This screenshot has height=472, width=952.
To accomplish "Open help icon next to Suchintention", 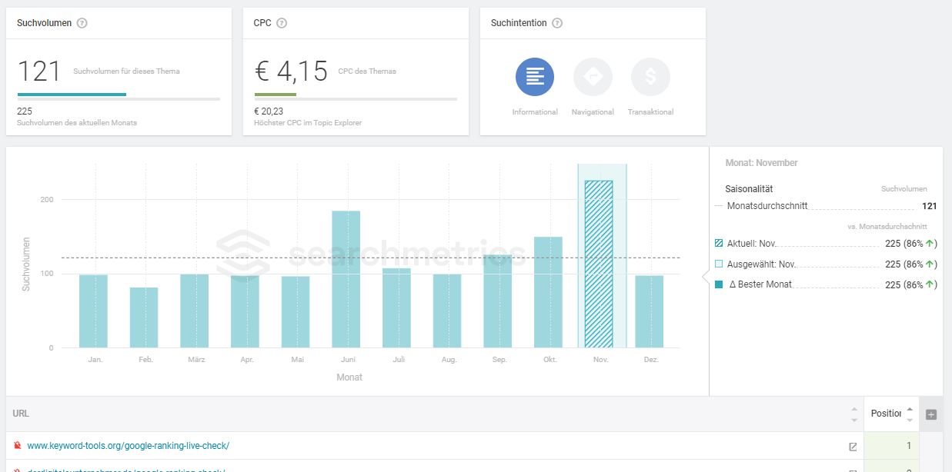I will tap(557, 23).
